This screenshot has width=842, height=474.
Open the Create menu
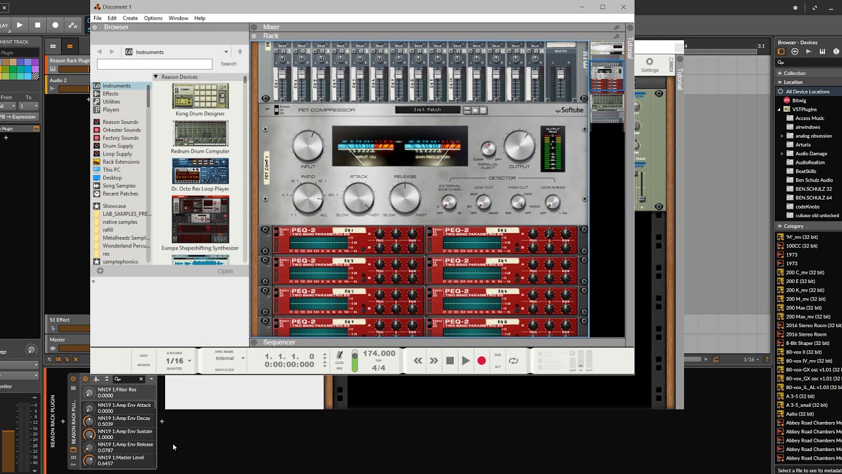tap(130, 18)
